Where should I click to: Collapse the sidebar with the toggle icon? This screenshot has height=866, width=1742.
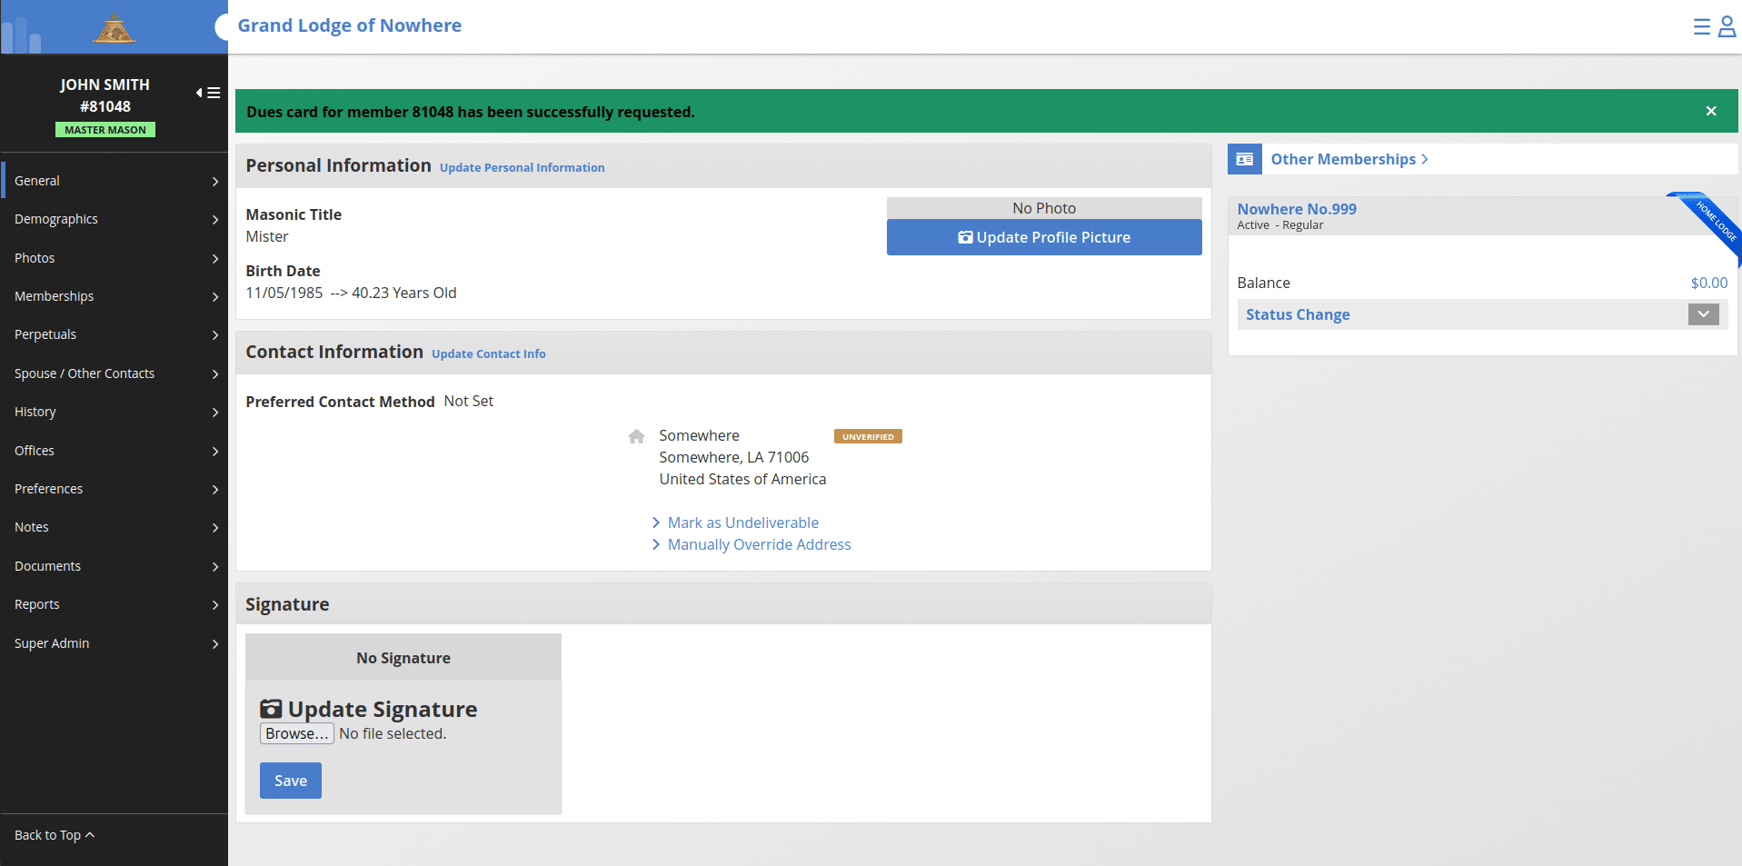tap(208, 93)
